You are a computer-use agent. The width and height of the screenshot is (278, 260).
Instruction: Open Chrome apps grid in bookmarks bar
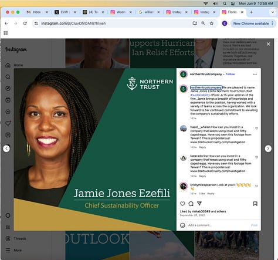click(x=6, y=33)
